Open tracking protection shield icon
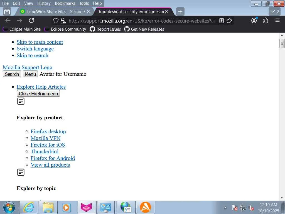Viewport: 285px width, 214px height. pyautogui.click(x=56, y=21)
